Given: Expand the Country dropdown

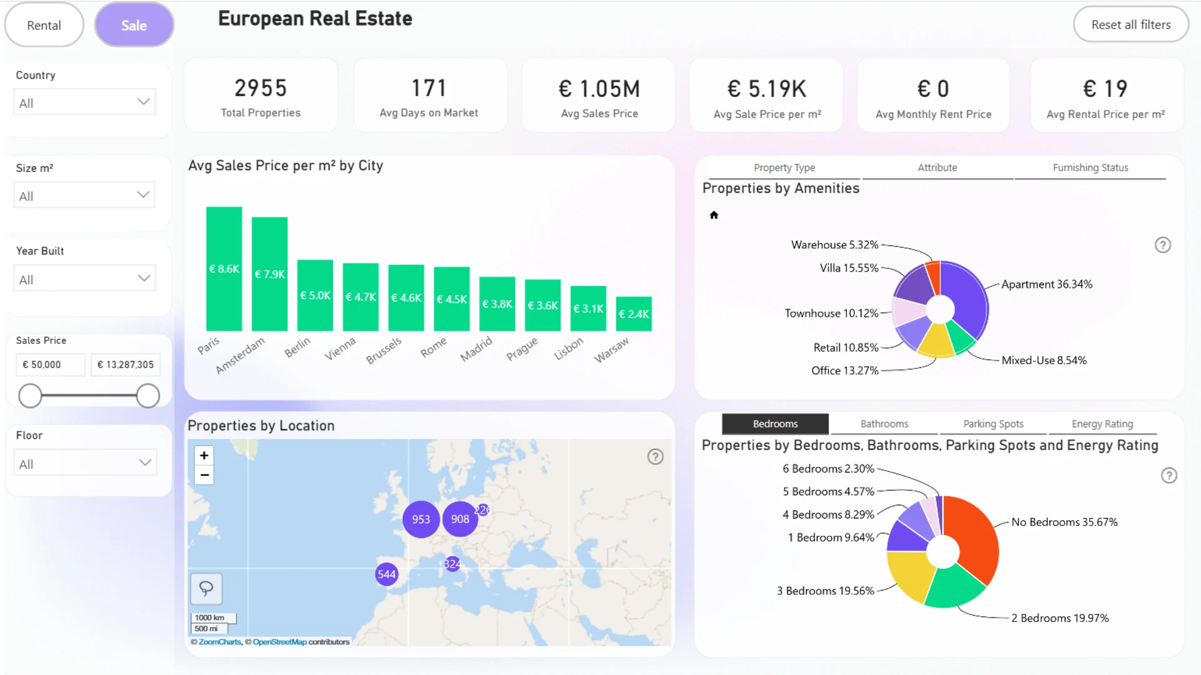Looking at the screenshot, I should (x=84, y=102).
